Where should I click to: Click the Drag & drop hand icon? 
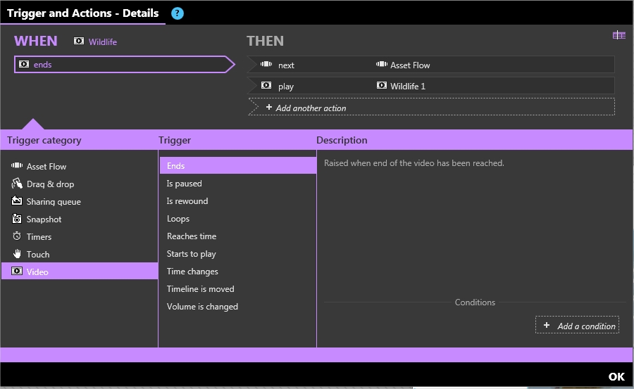point(18,184)
